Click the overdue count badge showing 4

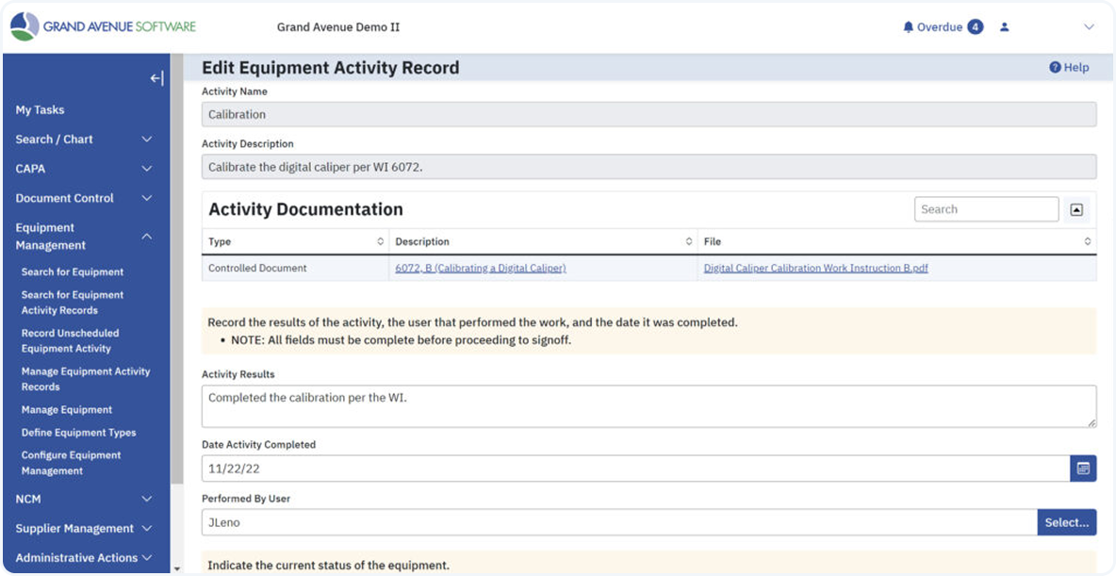tap(976, 27)
